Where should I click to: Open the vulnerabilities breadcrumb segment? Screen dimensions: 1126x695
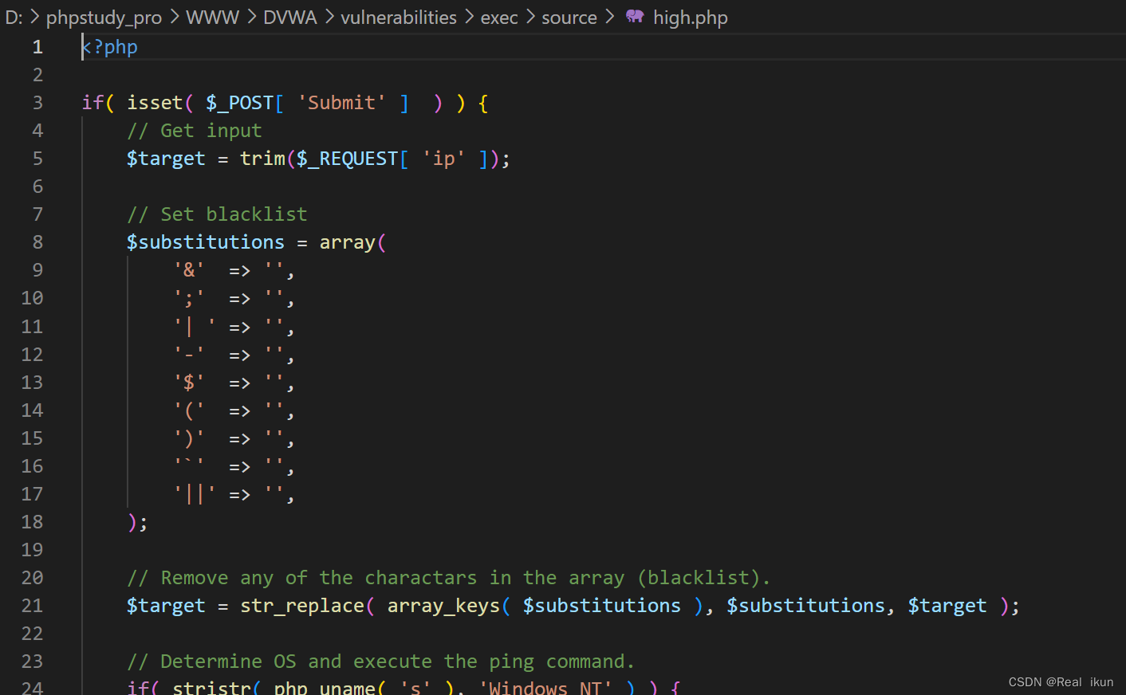coord(399,18)
